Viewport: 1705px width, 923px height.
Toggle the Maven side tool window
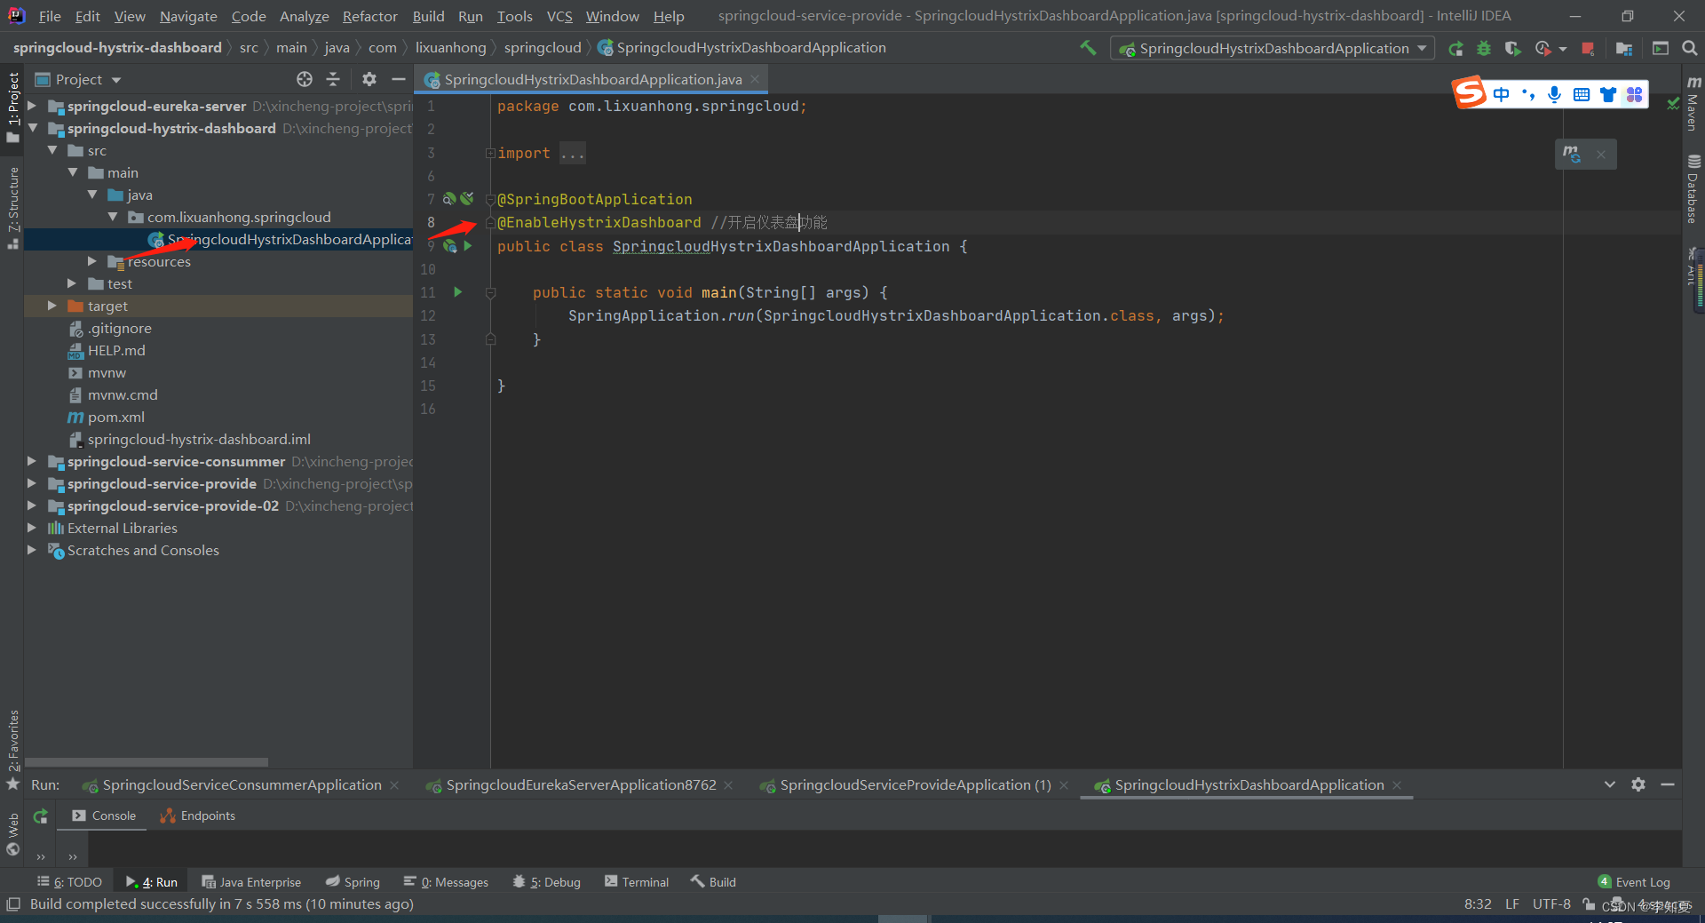tap(1693, 105)
